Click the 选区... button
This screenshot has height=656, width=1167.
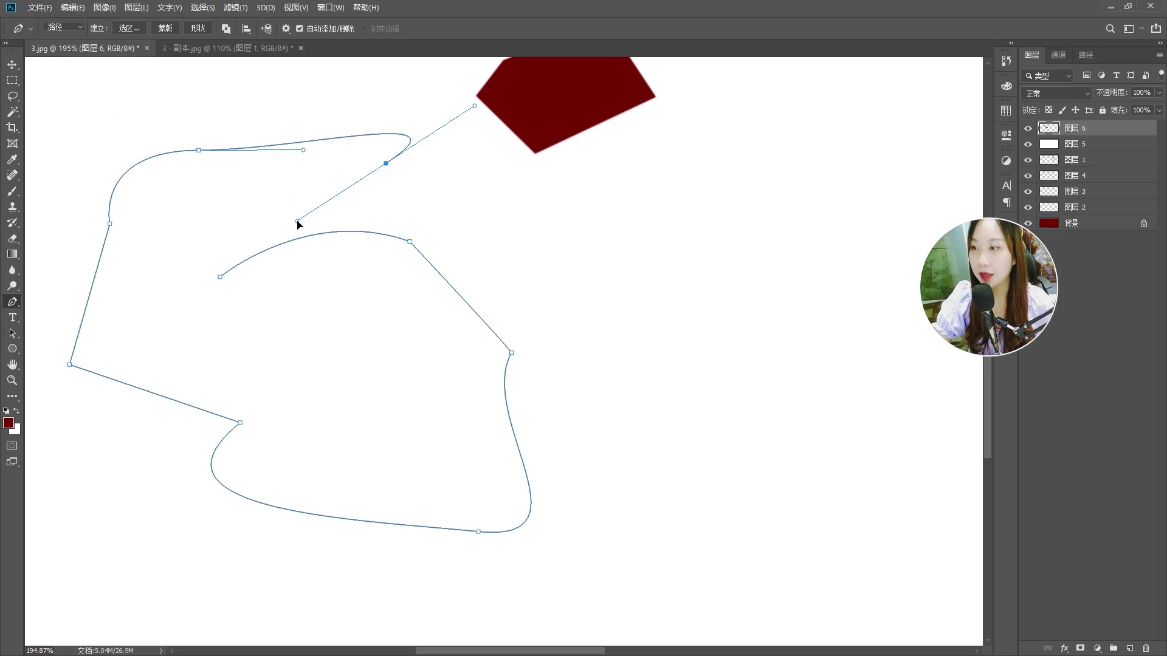[129, 28]
